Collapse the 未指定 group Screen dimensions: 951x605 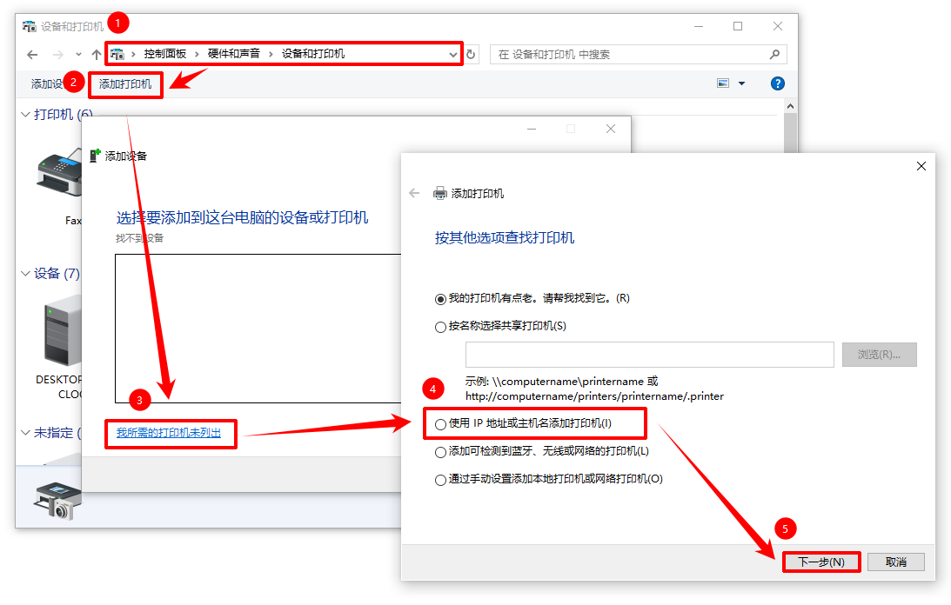coord(25,433)
